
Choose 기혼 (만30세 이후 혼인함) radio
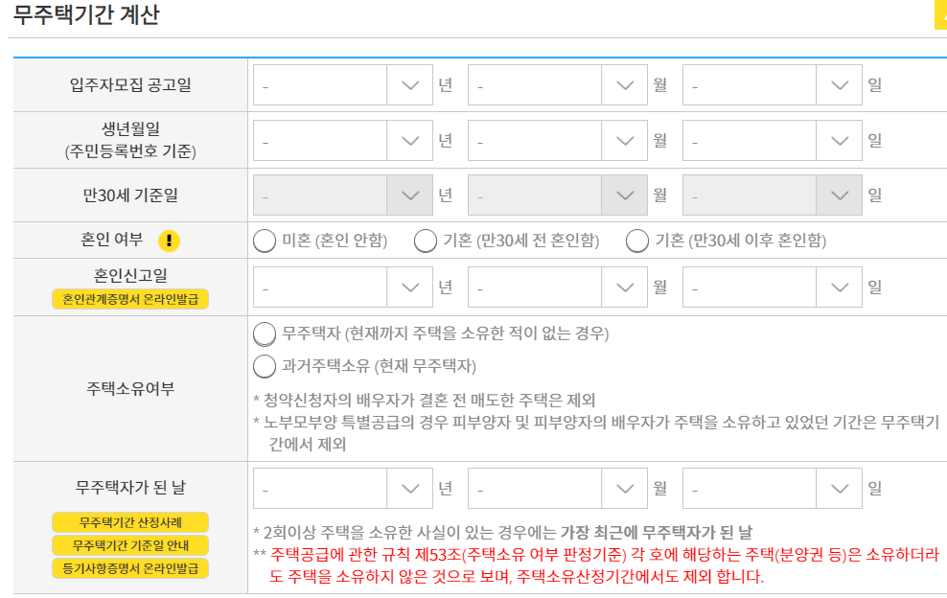point(637,241)
